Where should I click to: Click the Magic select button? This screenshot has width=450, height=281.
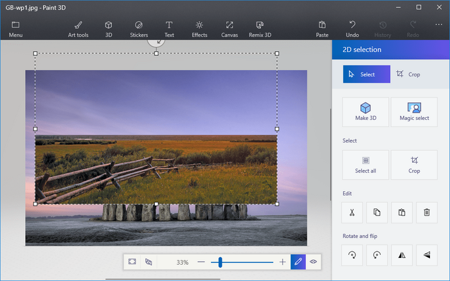tap(414, 112)
